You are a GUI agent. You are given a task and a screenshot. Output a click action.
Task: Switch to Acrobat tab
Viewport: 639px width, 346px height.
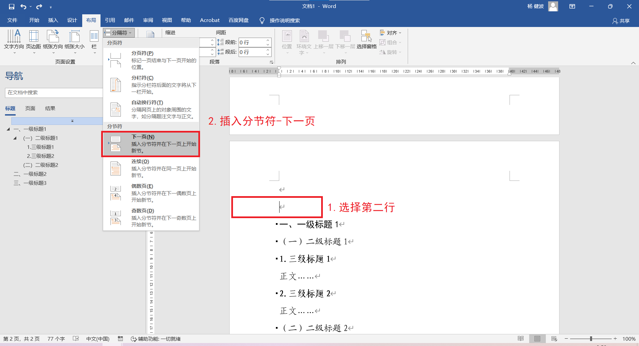point(210,20)
